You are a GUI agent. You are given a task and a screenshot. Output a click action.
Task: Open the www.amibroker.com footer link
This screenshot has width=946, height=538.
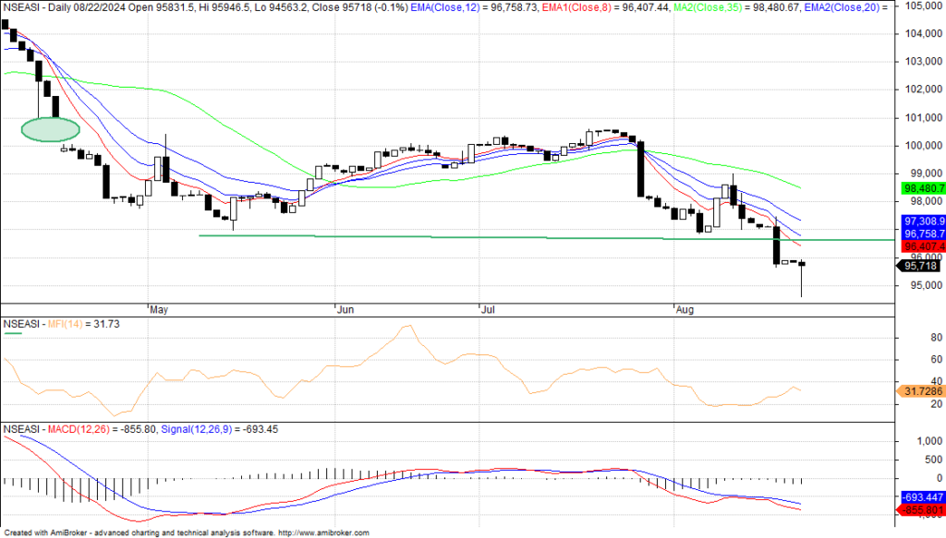pos(322,532)
